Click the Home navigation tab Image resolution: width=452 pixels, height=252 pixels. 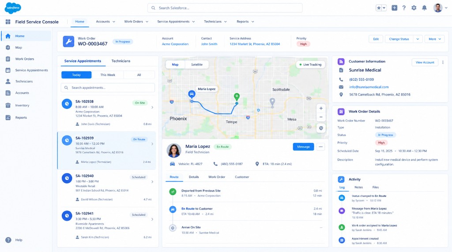click(79, 22)
